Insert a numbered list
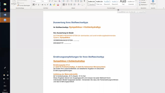Image resolution: width=165 pixels, height=93 pixels. (68, 1)
